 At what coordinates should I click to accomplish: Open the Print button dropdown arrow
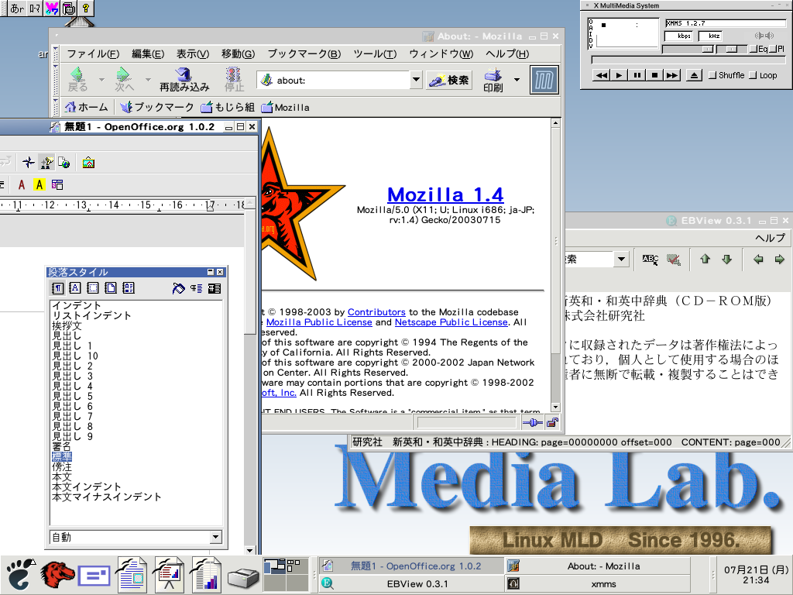(517, 80)
